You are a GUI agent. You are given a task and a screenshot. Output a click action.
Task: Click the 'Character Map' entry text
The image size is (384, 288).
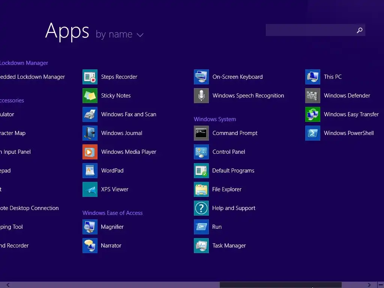coord(13,133)
